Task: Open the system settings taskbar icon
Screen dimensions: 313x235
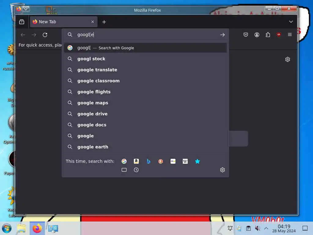Action: 53,228
